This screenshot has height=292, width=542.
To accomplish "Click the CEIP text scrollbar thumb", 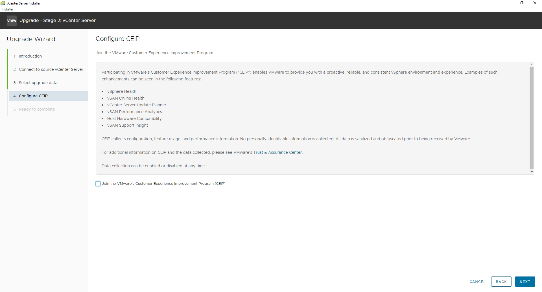I will pos(532,118).
